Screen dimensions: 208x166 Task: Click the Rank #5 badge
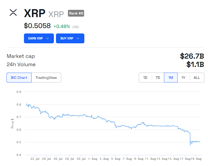click(76, 13)
